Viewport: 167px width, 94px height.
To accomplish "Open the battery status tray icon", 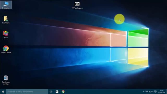I will (x=147, y=92).
